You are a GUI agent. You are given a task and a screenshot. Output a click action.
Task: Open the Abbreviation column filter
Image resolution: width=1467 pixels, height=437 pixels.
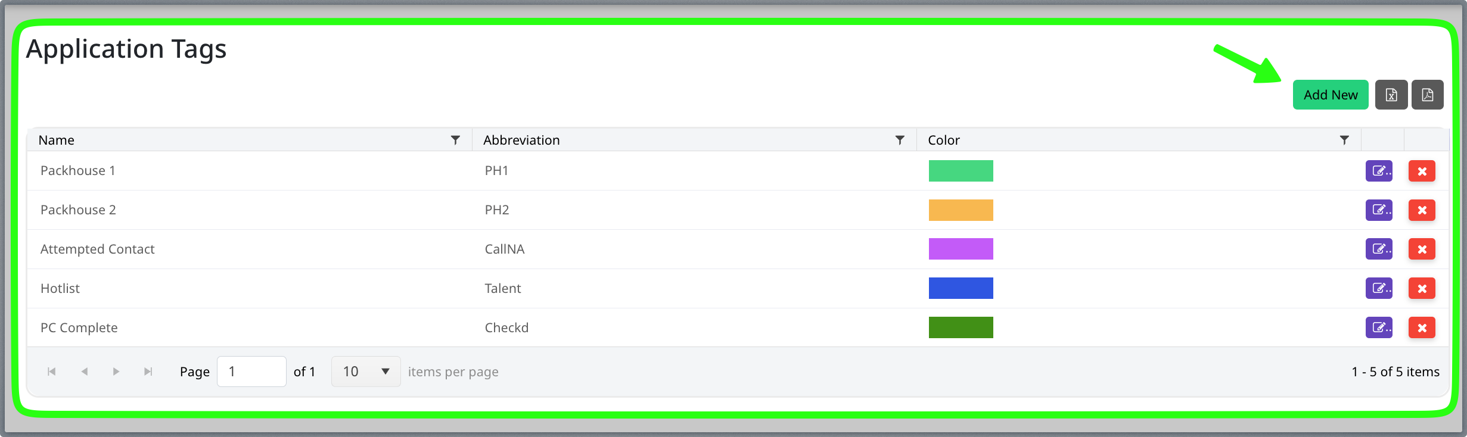(900, 140)
